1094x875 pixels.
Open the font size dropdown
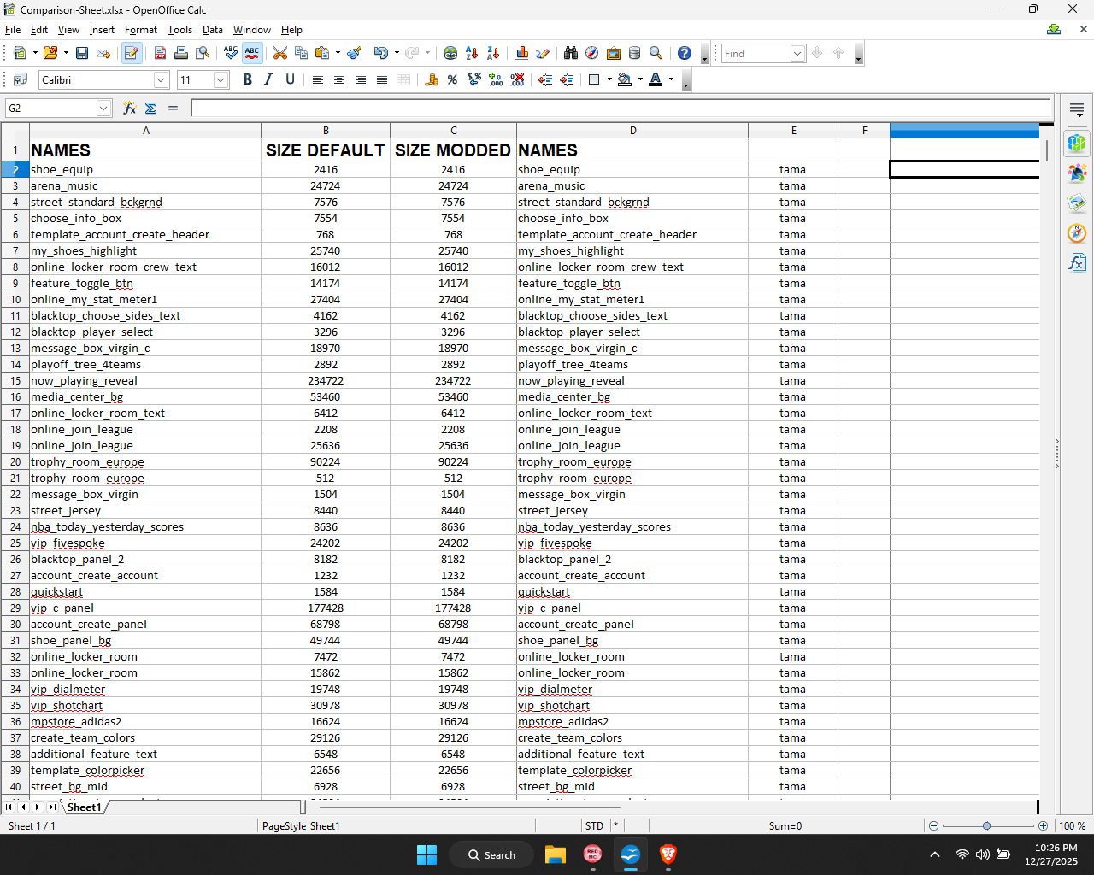[x=221, y=79]
